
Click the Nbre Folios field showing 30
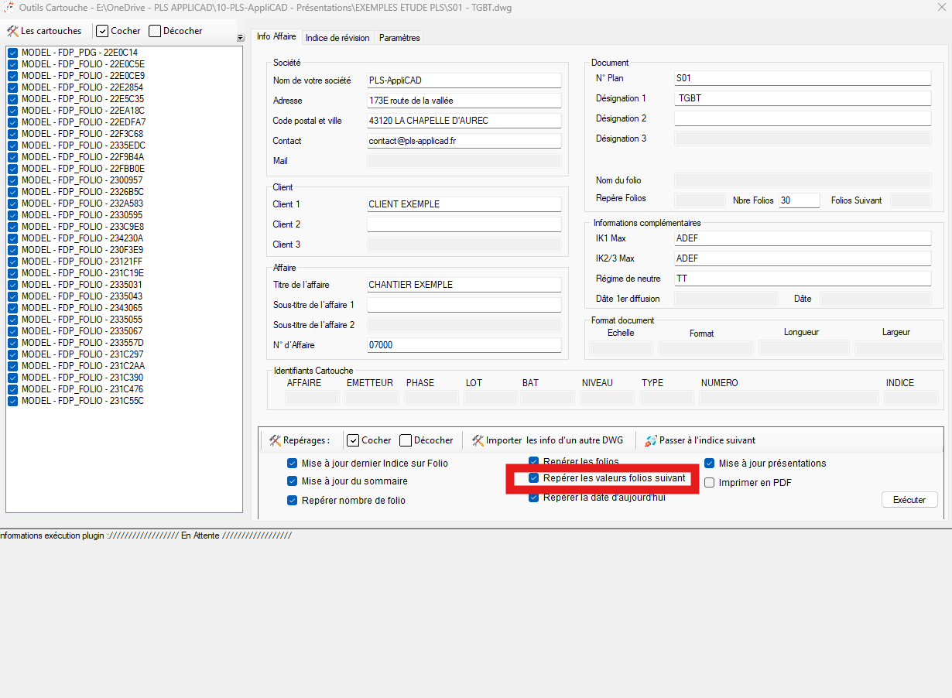[x=799, y=200]
